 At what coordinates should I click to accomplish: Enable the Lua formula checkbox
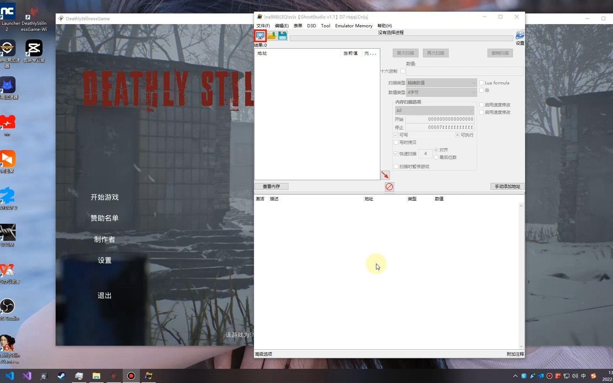481,83
